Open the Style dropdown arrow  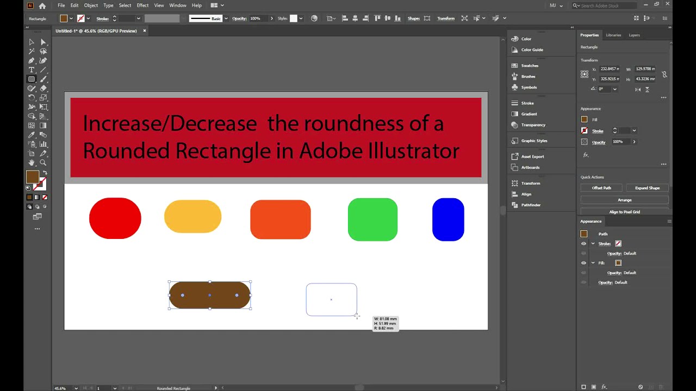coord(302,18)
